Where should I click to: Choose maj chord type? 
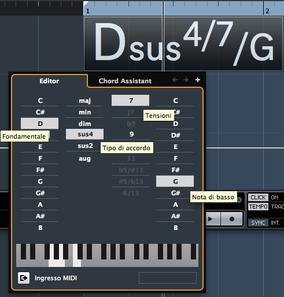pos(84,101)
